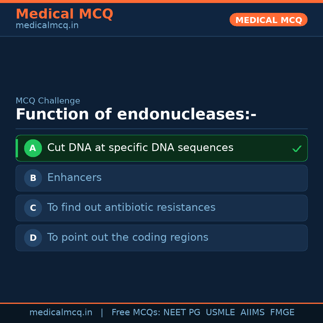The width and height of the screenshot is (323, 323).
Task: Click 'AIIMS' in the footer
Action: (x=252, y=313)
